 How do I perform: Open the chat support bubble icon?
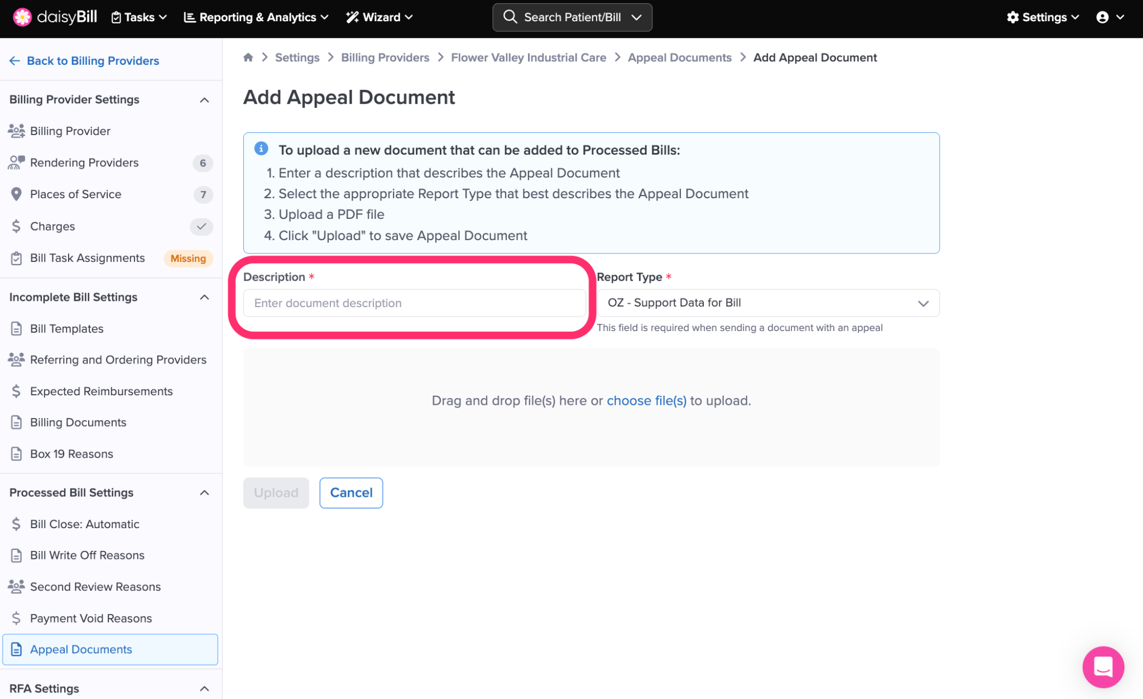(1103, 667)
